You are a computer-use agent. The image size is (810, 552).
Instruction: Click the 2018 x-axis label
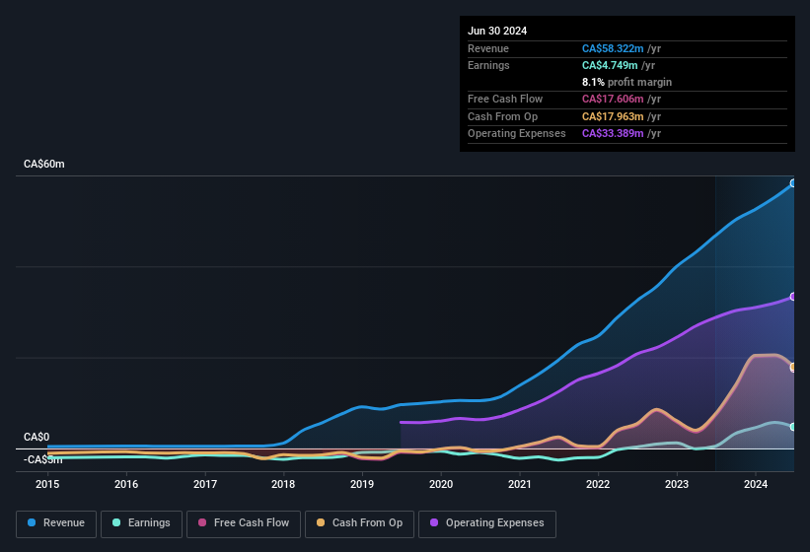click(x=283, y=484)
